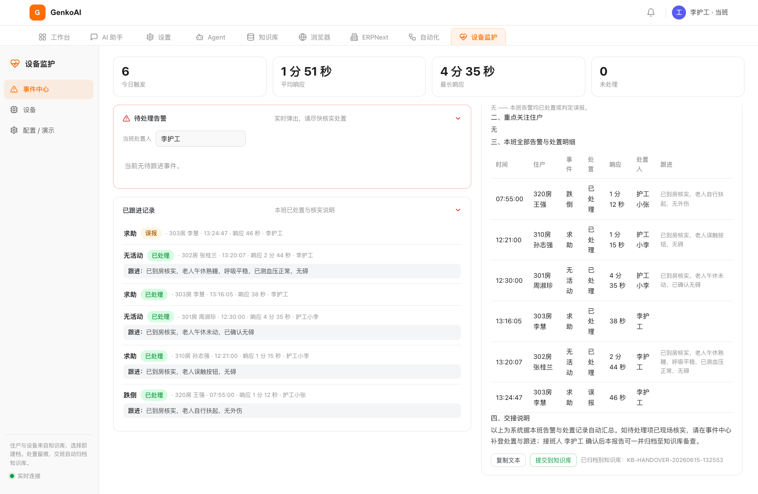Click the 跟进 column header
The height and width of the screenshot is (494, 758).
666,165
